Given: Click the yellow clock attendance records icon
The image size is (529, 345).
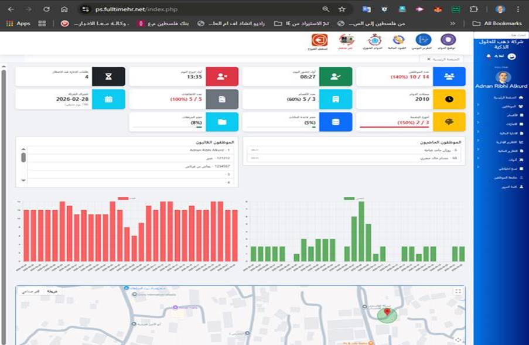Looking at the screenshot, I should (x=449, y=99).
